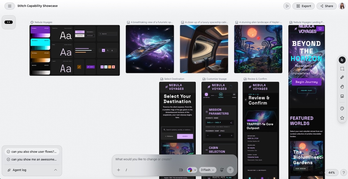348x179 pixels.
Task: Click the Explore Fleet outlined button
Action: [307, 91]
